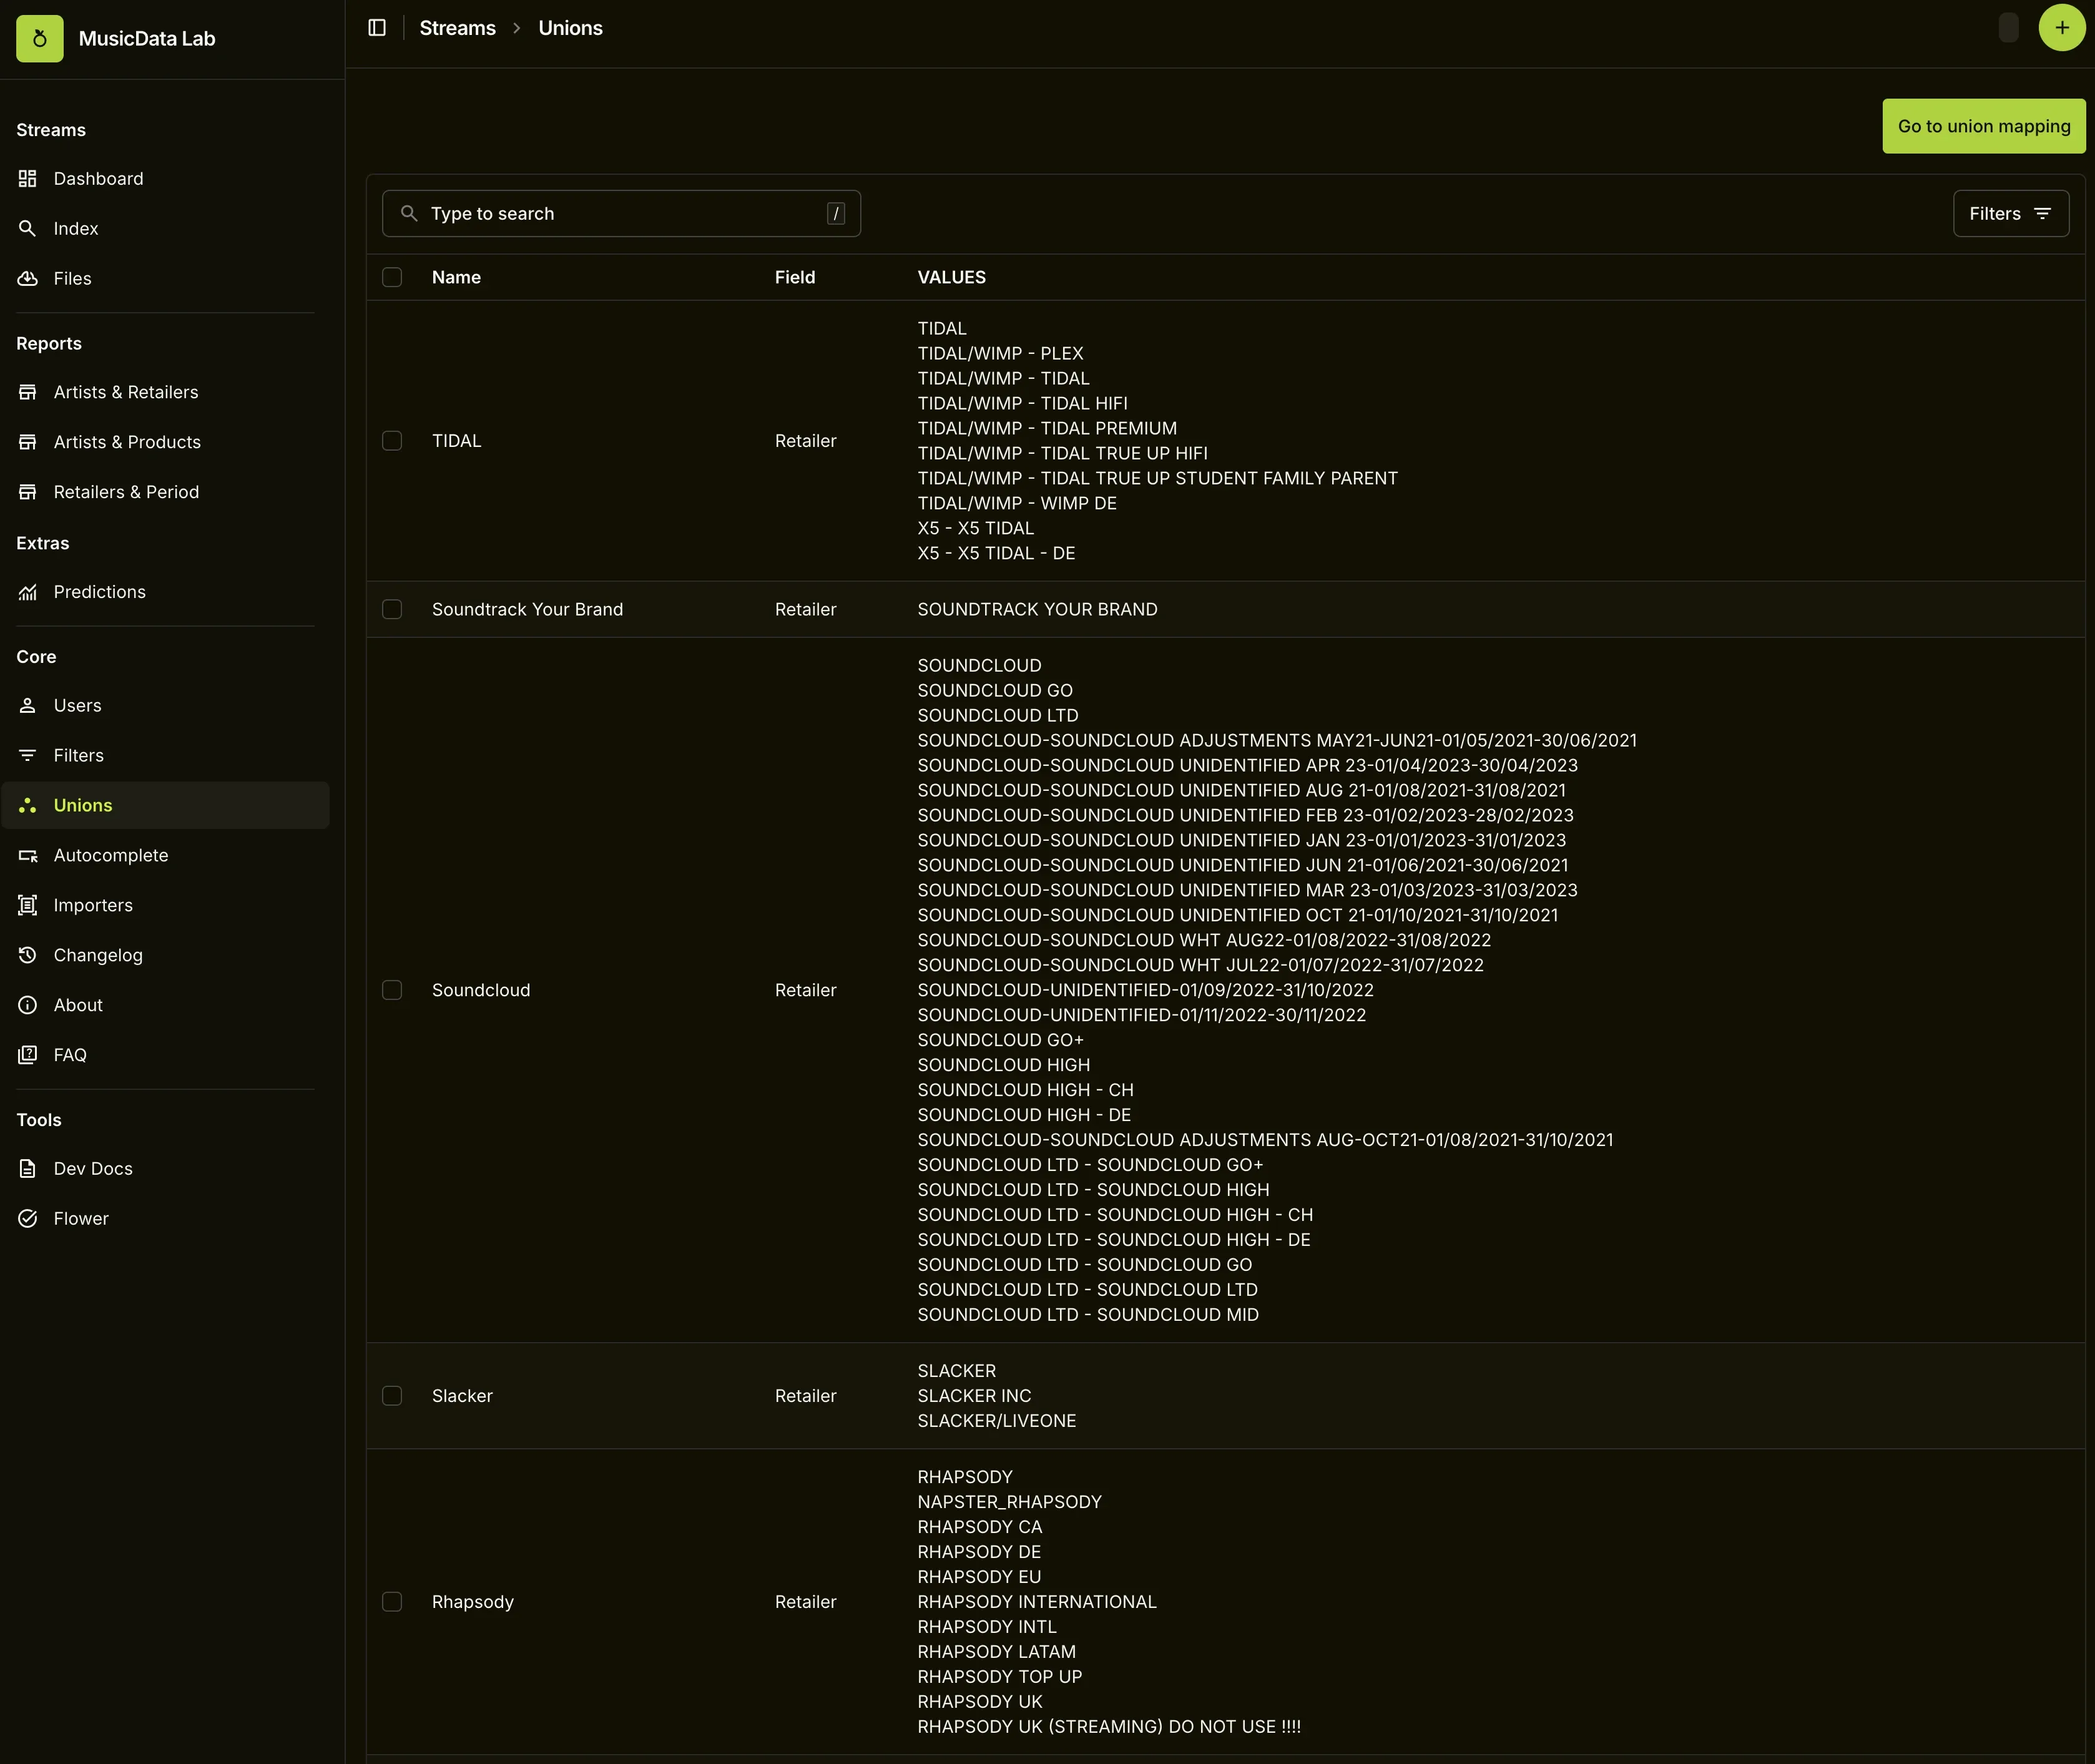The image size is (2095, 1764).
Task: Click the Dev Docs document icon
Action: [x=28, y=1169]
